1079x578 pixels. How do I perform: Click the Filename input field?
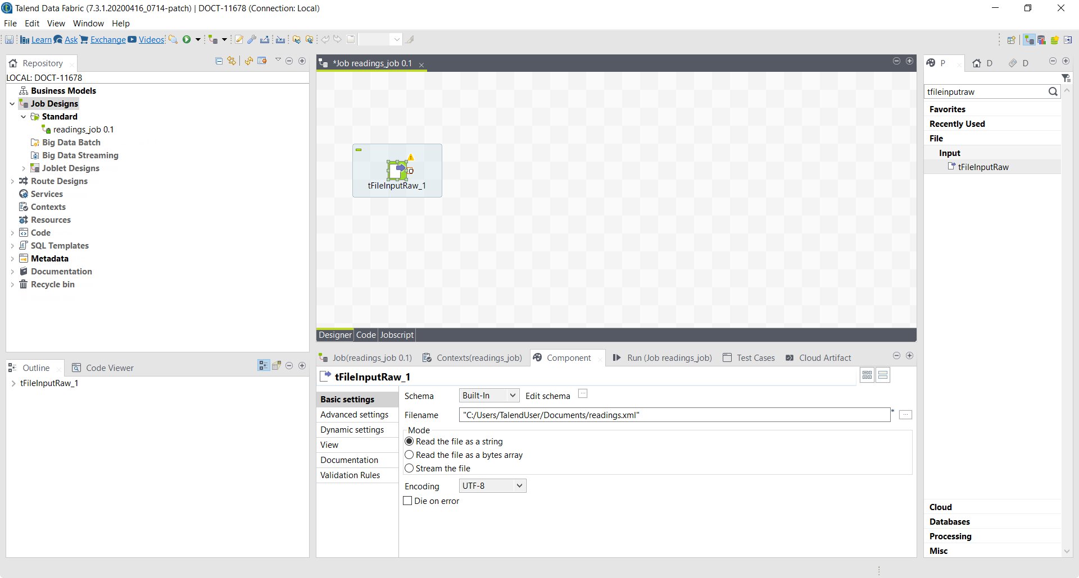pos(675,415)
